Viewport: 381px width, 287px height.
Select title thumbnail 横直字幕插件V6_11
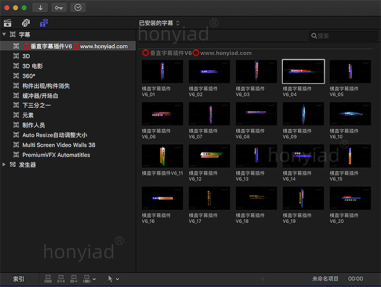click(163, 156)
